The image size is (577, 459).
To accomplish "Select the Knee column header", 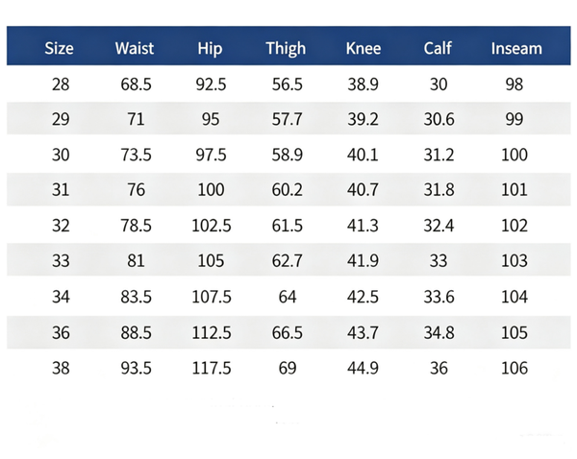I will 364,48.
